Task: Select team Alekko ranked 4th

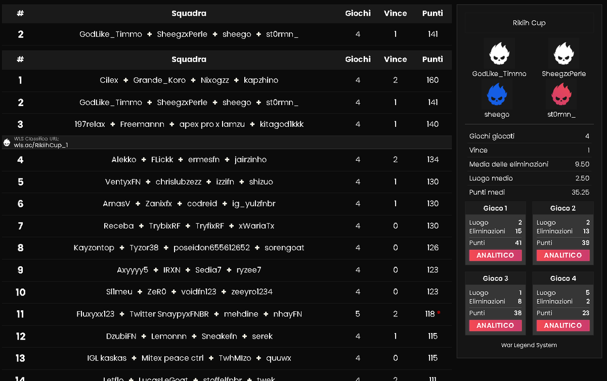Action: (x=227, y=160)
